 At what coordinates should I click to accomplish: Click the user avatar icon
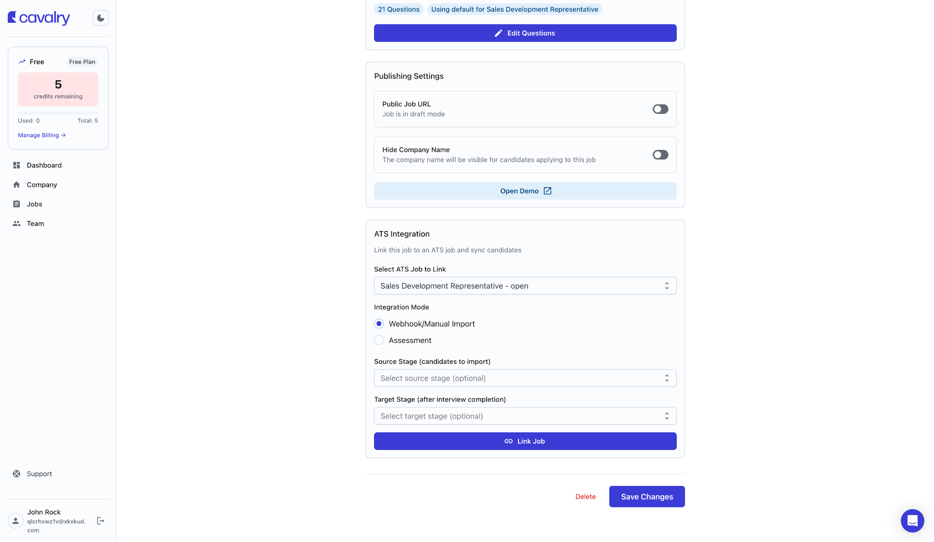(x=16, y=521)
